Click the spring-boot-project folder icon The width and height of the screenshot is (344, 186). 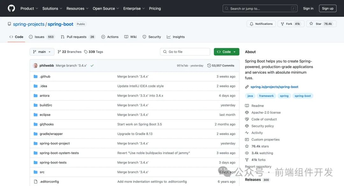pos(36,143)
